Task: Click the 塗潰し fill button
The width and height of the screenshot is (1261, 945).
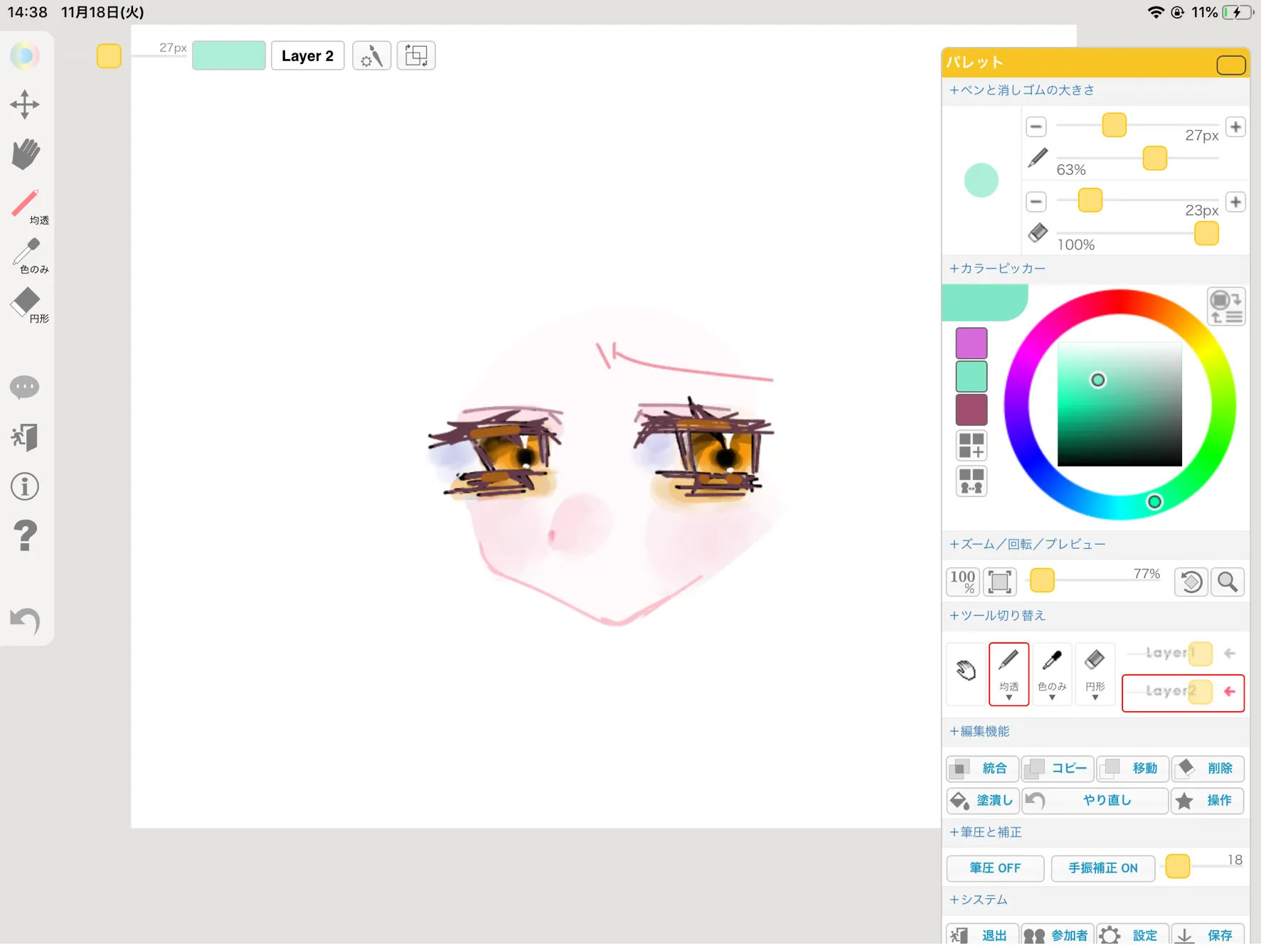Action: click(x=982, y=801)
